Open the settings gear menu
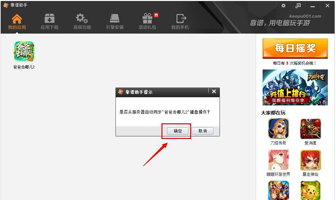The height and width of the screenshot is (200, 336). [x=283, y=5]
